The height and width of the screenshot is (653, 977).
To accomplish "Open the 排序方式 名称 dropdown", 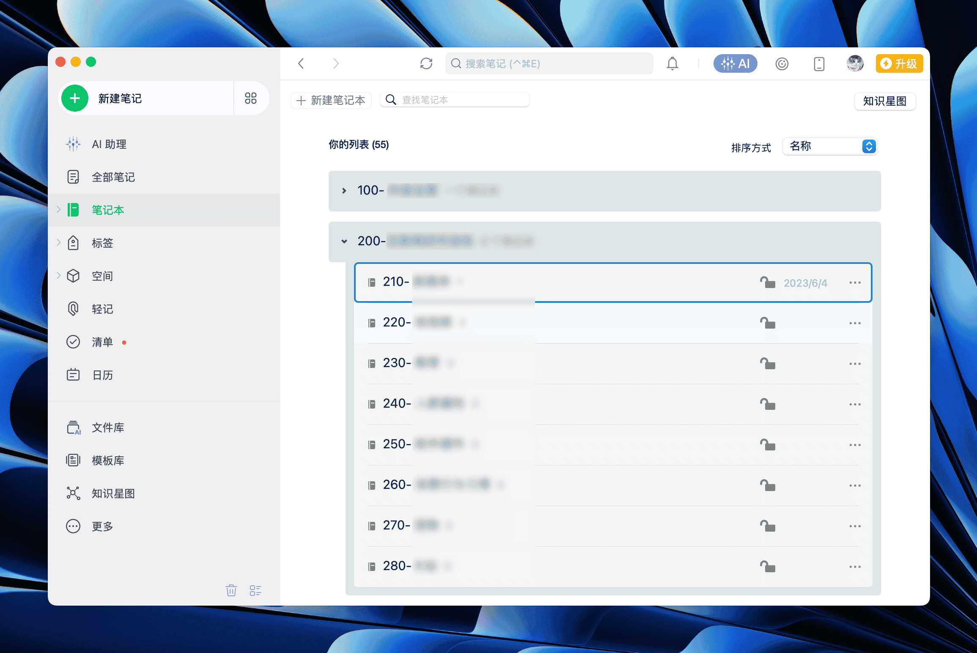I will (x=830, y=146).
